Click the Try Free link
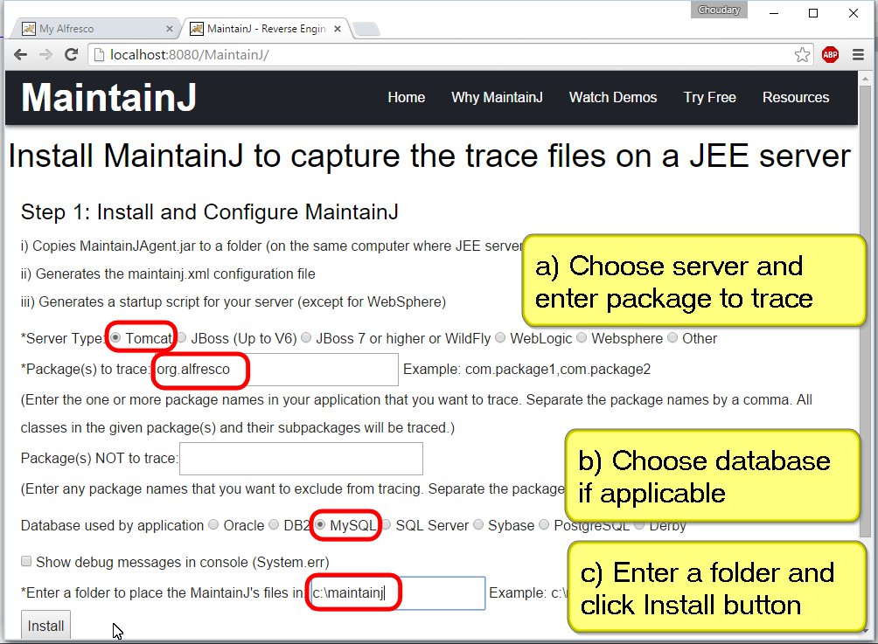 click(x=709, y=97)
